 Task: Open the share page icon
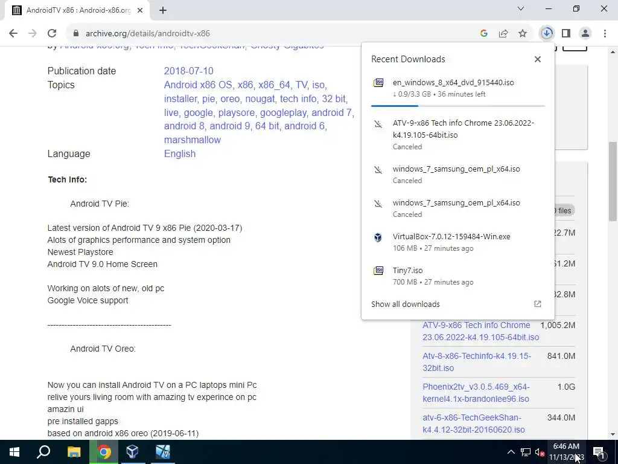click(x=503, y=34)
